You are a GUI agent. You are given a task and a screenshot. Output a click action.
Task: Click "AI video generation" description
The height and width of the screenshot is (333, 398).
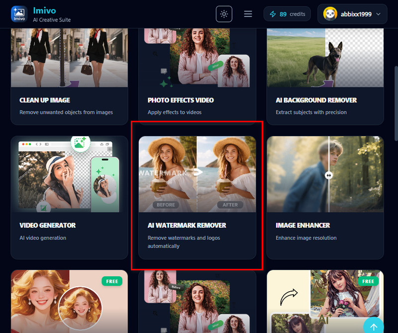(43, 238)
